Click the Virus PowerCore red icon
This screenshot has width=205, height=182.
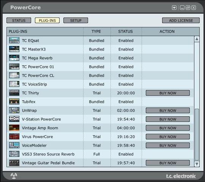tap(14, 137)
